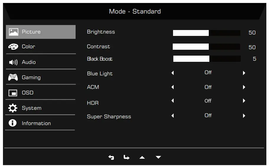269x166 pixels.
Task: Click the System gear icon
Action: (x=13, y=108)
